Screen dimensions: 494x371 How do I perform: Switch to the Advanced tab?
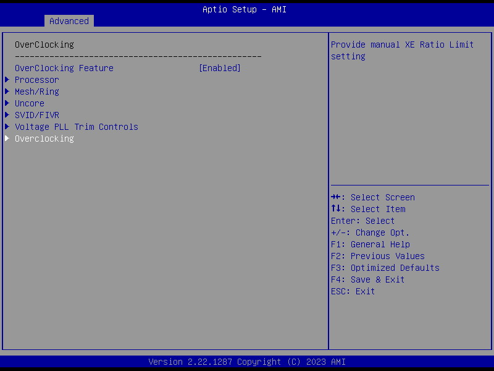click(x=69, y=21)
